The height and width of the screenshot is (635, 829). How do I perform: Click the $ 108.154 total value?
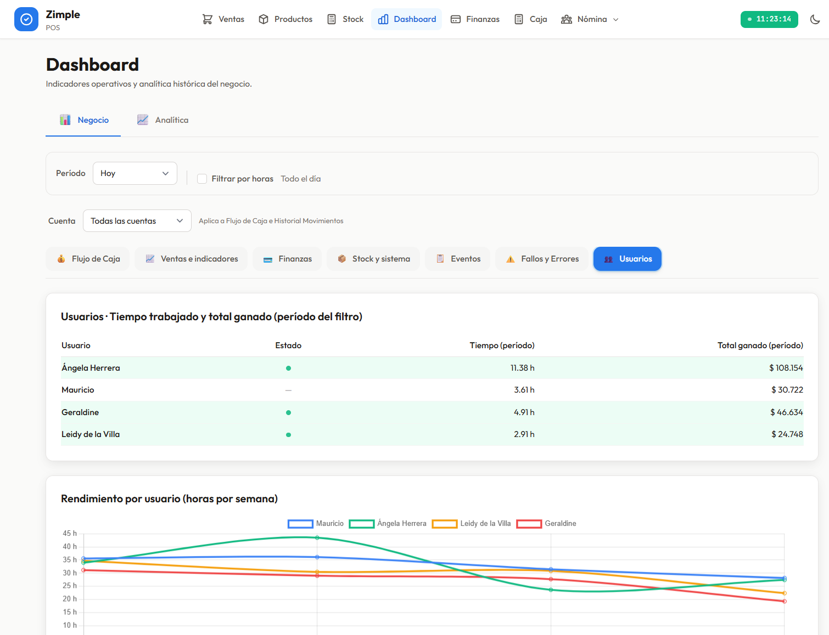coord(786,368)
